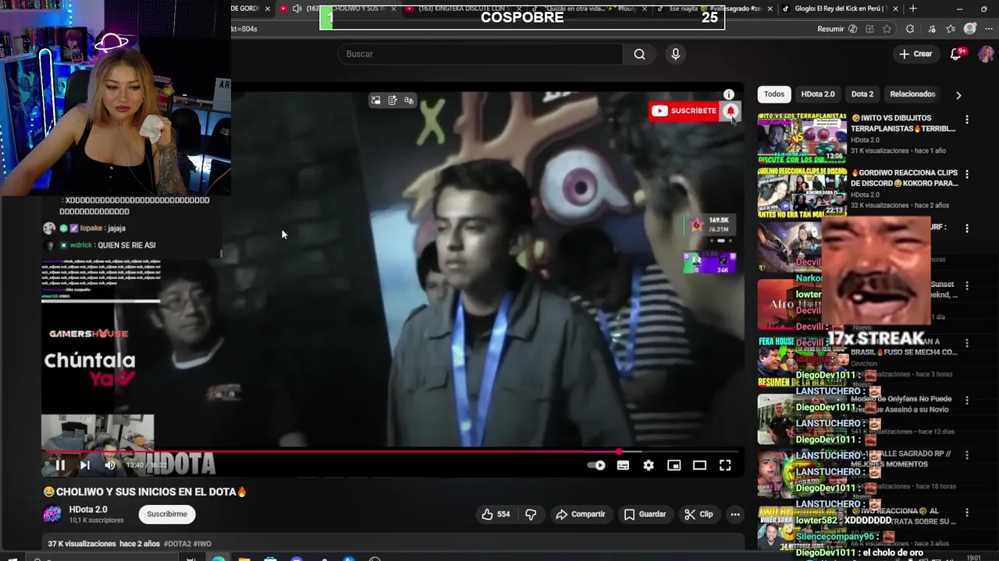Click the Resumir browser button
Image resolution: width=999 pixels, height=561 pixels.
point(837,29)
